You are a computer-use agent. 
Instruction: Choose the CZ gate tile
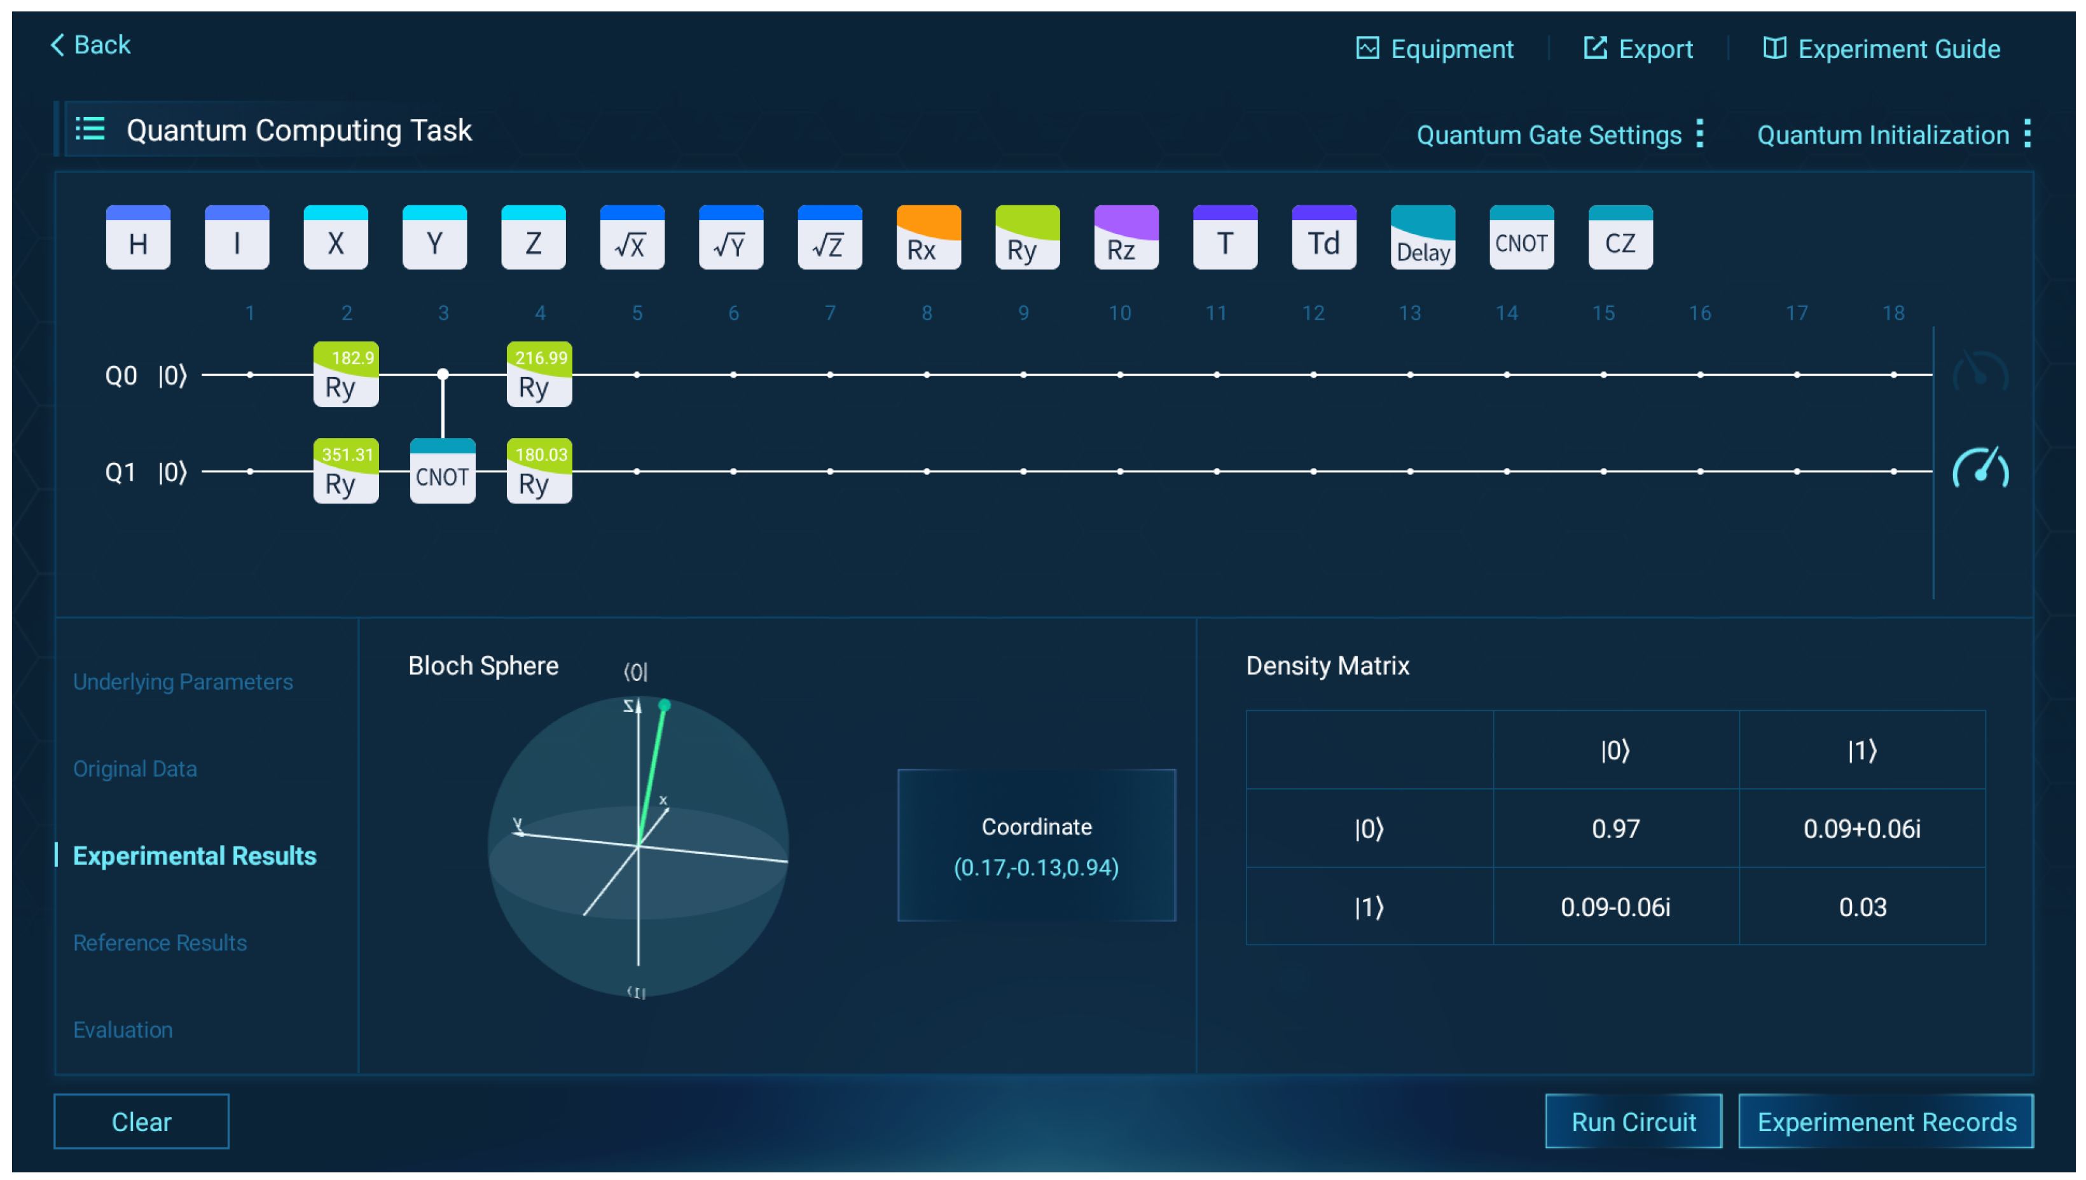[1619, 237]
